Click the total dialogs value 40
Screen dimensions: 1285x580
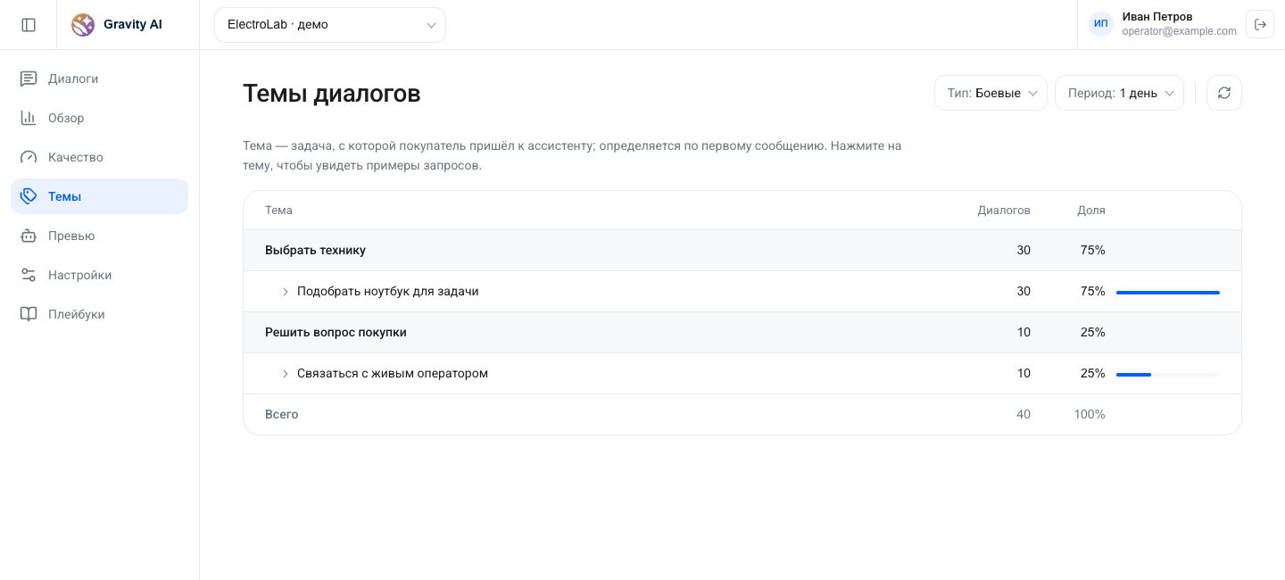tap(1024, 415)
